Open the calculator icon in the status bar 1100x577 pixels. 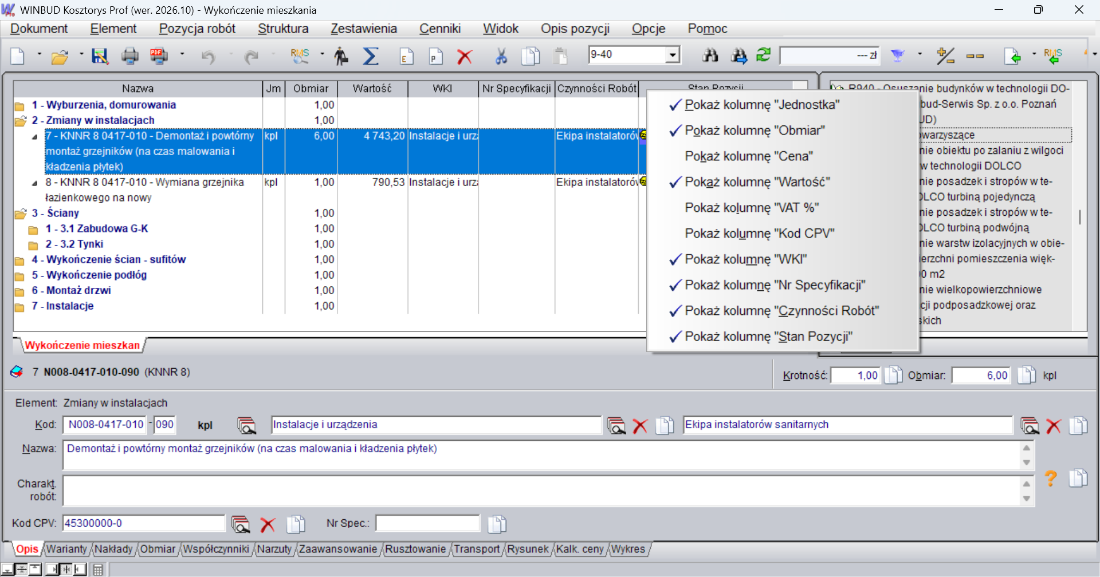(98, 570)
